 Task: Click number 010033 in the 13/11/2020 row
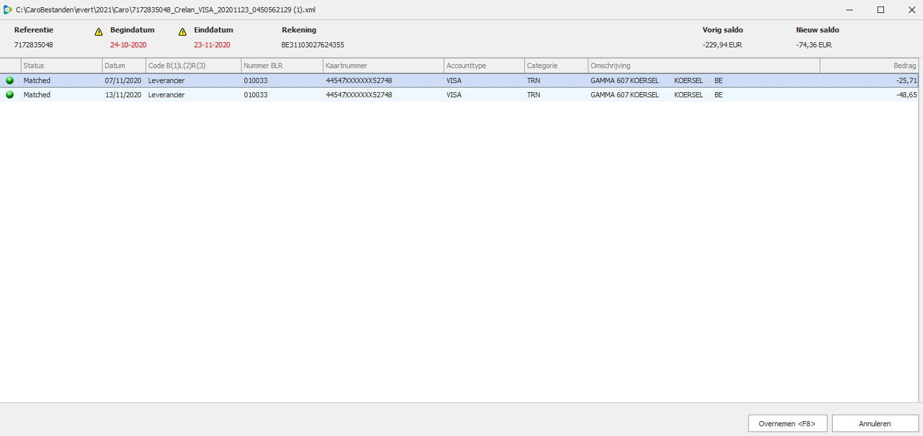256,95
